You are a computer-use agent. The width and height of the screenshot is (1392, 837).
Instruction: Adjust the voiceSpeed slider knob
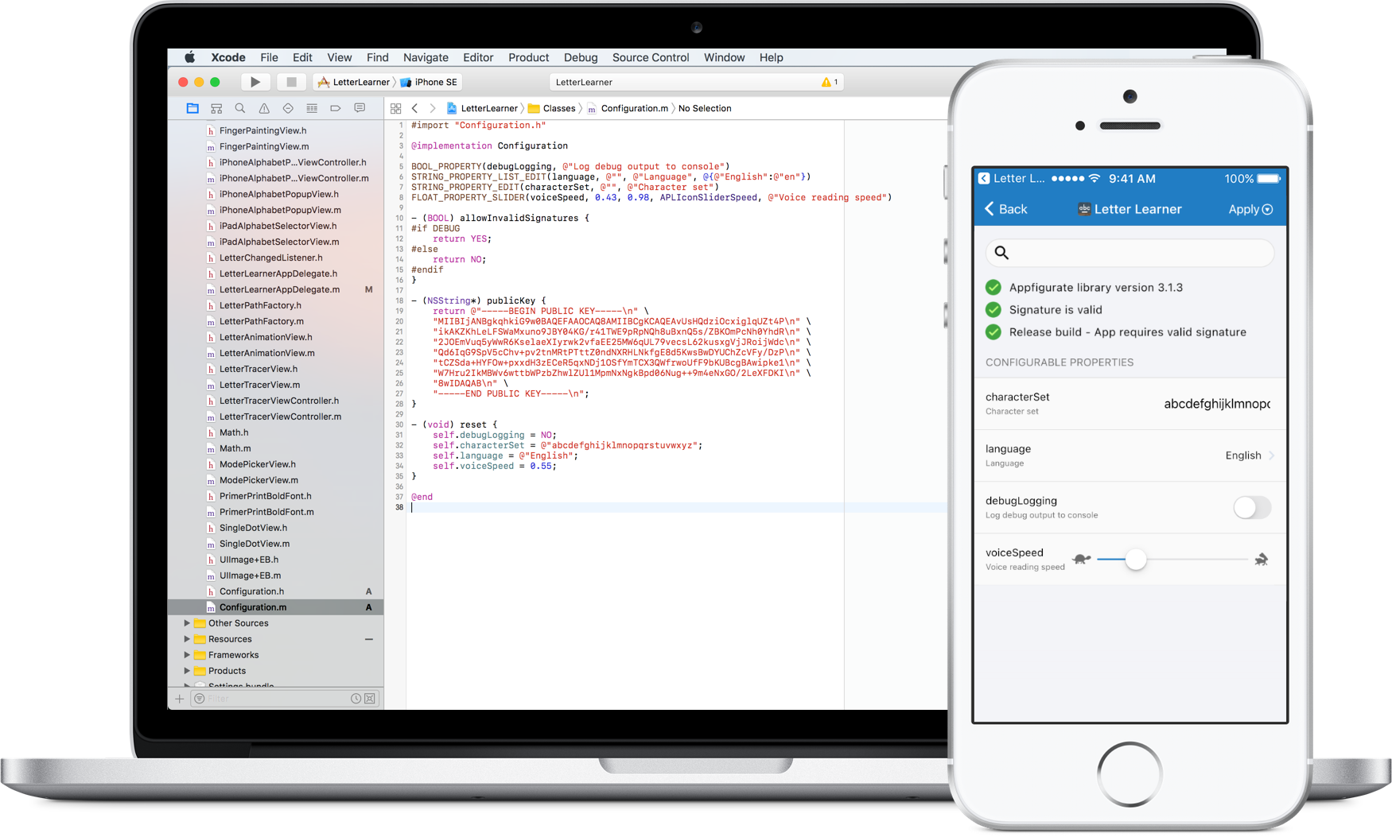pyautogui.click(x=1136, y=560)
